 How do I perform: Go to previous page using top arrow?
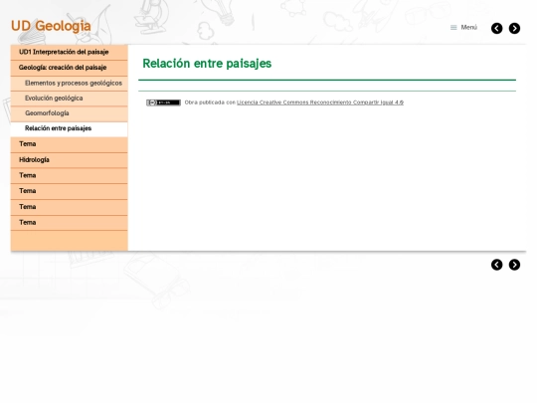(496, 28)
